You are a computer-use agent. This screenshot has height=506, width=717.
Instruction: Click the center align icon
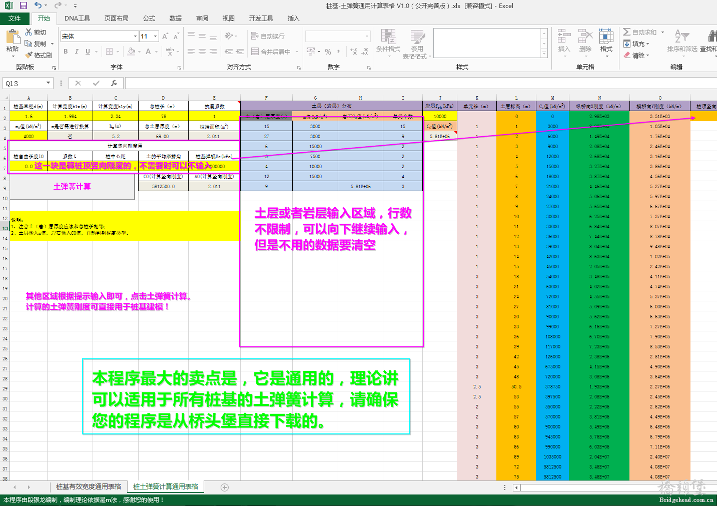pyautogui.click(x=202, y=51)
